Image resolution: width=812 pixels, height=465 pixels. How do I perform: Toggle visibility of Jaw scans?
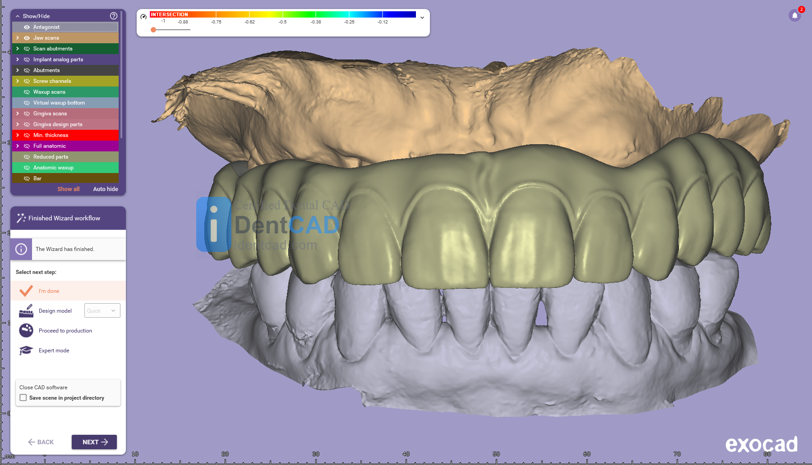(x=27, y=38)
